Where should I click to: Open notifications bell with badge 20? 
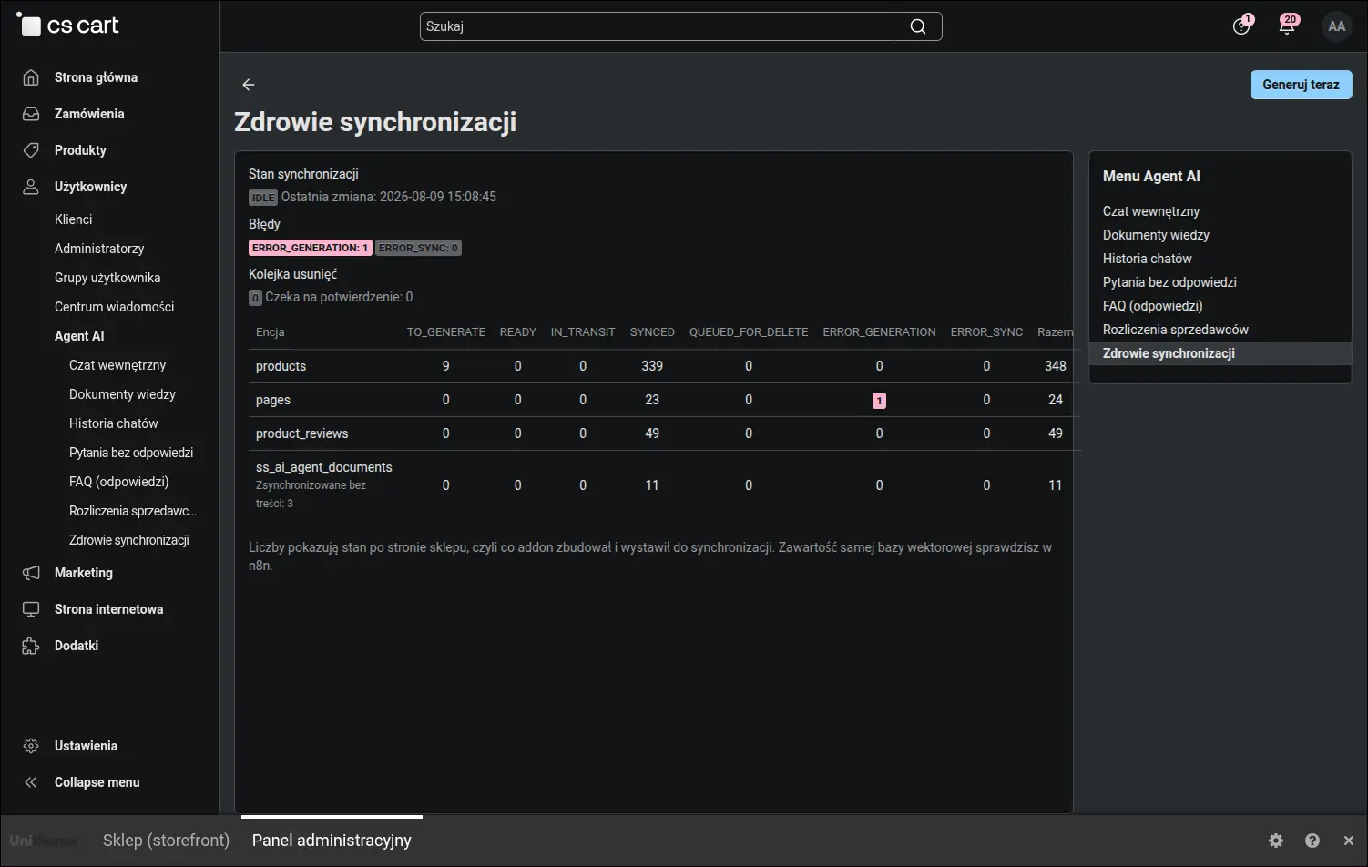pos(1288,25)
